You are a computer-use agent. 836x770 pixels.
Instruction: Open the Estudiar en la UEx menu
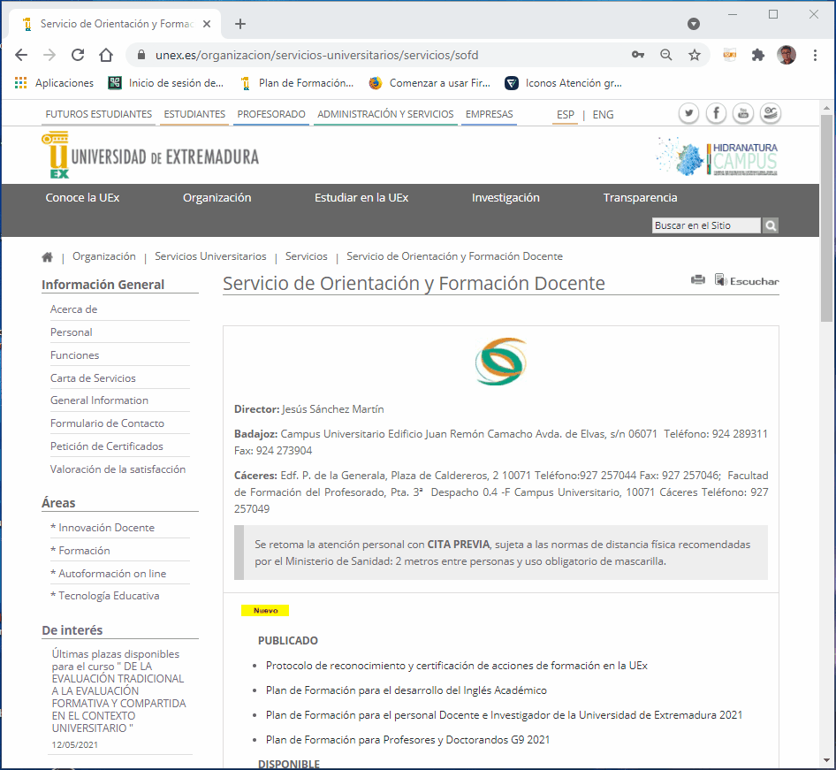(x=361, y=198)
